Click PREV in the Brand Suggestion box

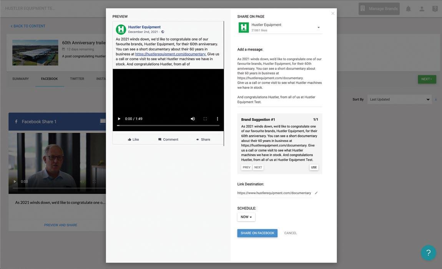click(x=246, y=167)
